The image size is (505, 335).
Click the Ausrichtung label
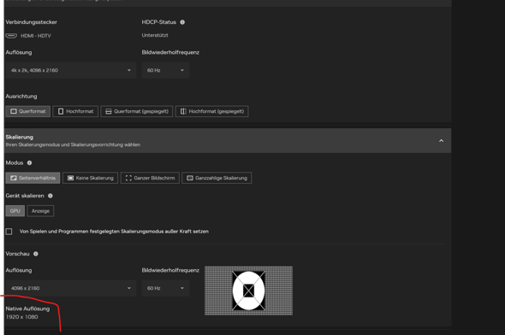21,96
